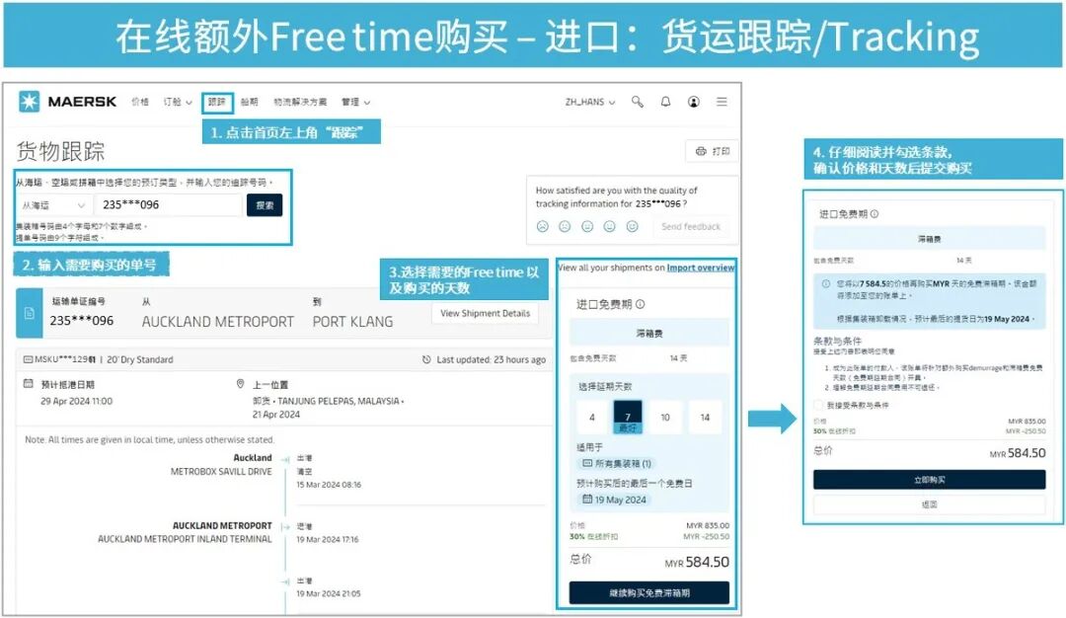Click the document icon beside 运输单证编号
This screenshot has width=1066, height=618.
[30, 313]
